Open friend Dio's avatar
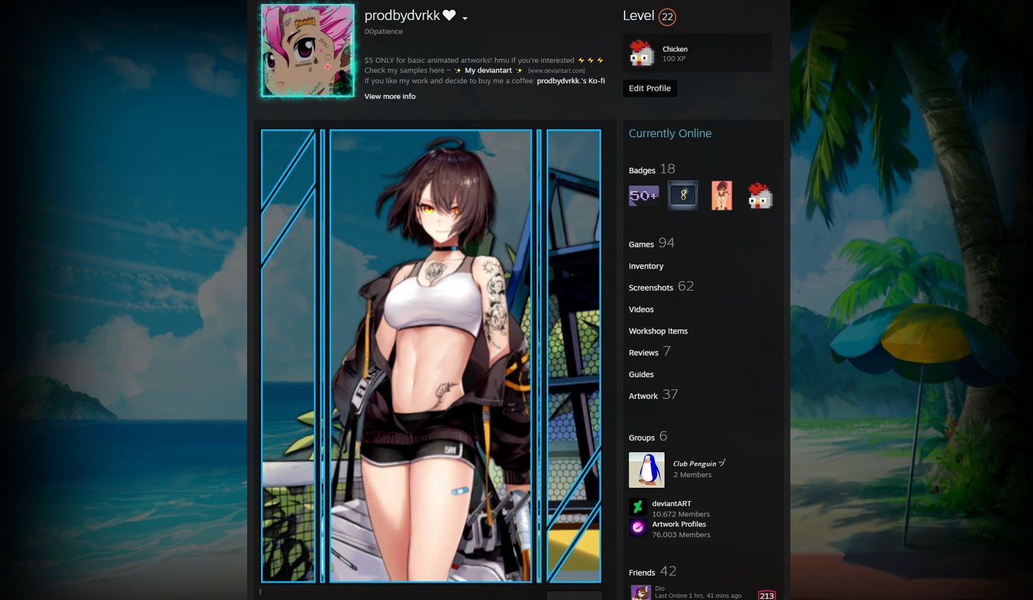This screenshot has width=1033, height=600. tap(640, 592)
